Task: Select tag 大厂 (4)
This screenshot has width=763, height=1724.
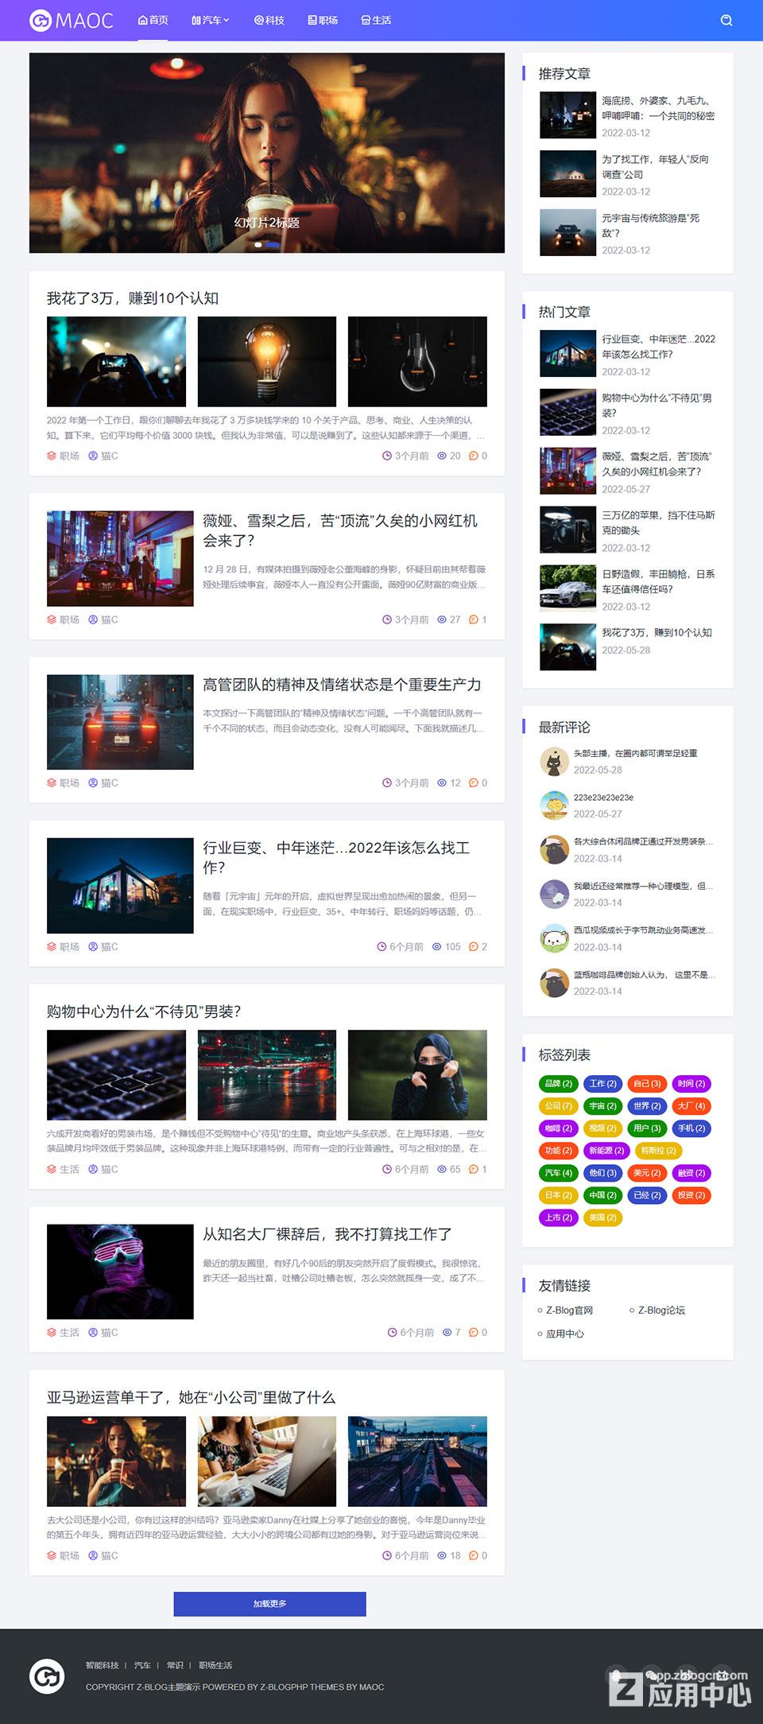Action: (x=691, y=1106)
